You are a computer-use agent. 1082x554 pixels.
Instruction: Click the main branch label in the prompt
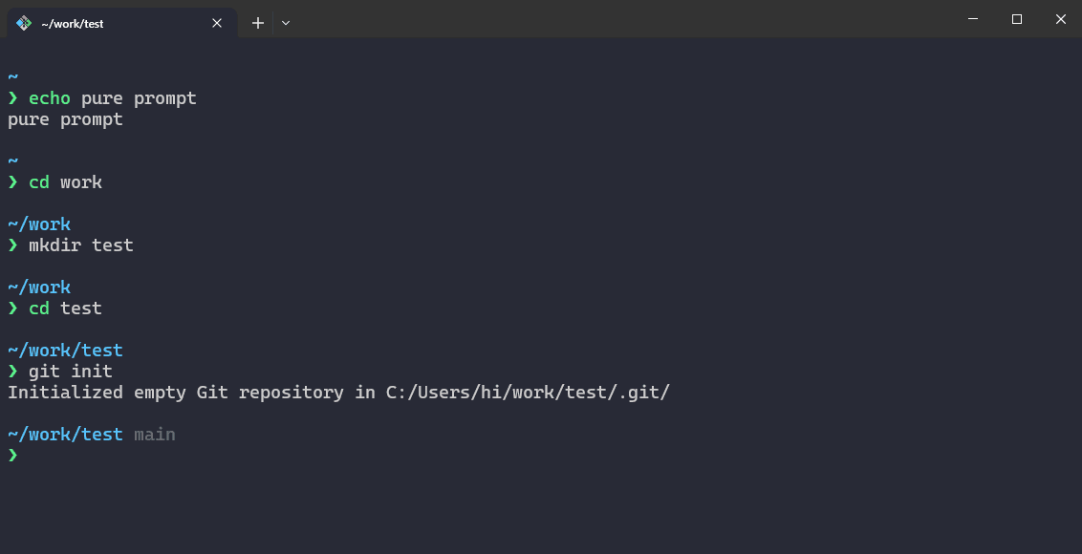point(155,434)
